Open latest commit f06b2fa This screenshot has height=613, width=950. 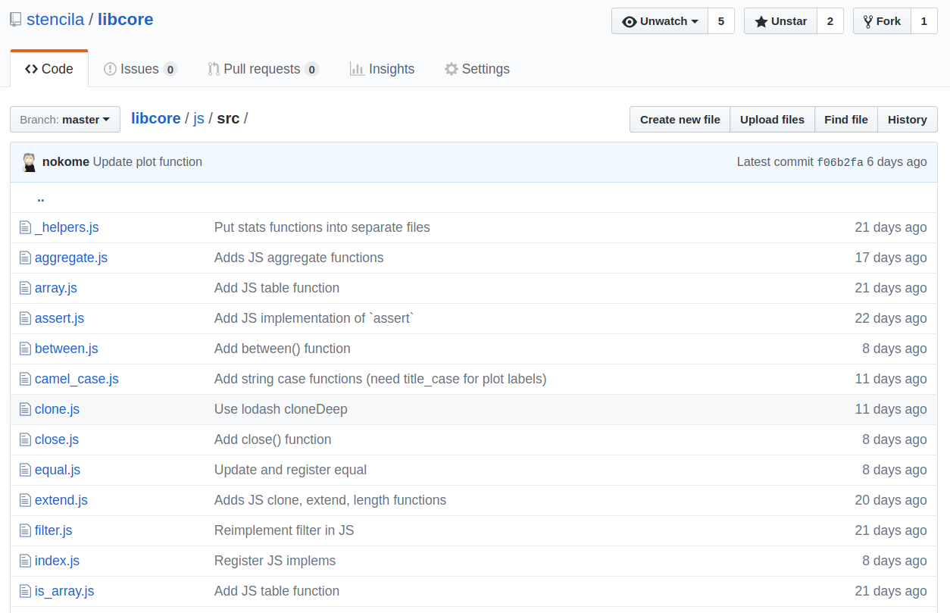click(840, 162)
